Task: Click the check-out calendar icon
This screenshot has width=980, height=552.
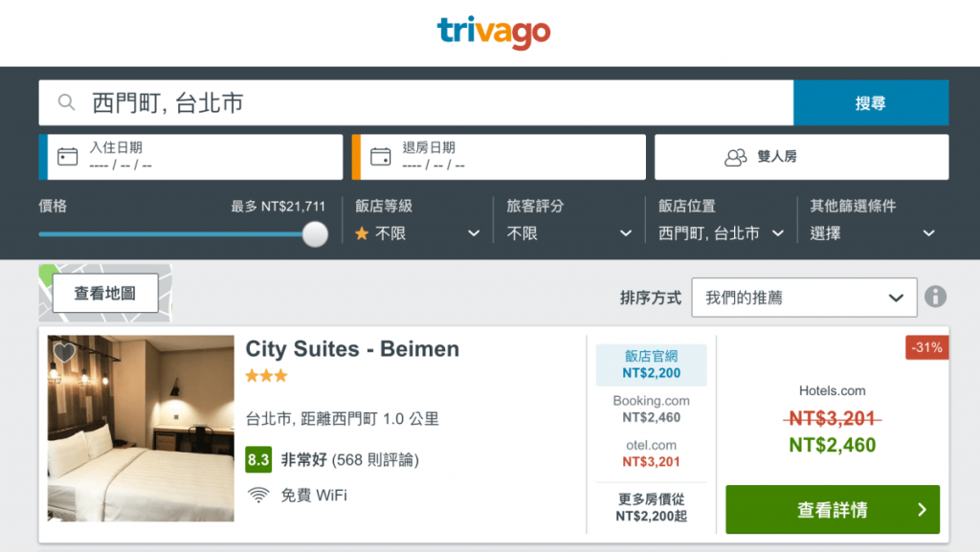Action: coord(381,156)
